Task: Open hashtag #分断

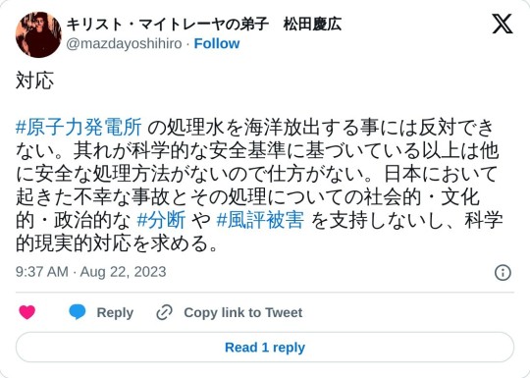Action: click(161, 220)
